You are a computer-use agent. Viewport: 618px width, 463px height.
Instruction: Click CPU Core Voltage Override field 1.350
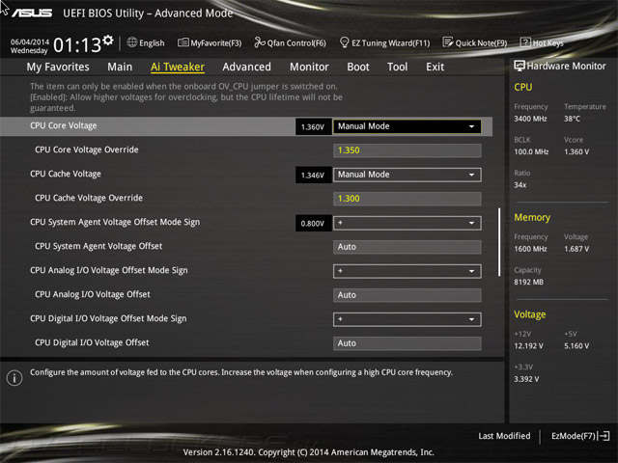click(407, 150)
